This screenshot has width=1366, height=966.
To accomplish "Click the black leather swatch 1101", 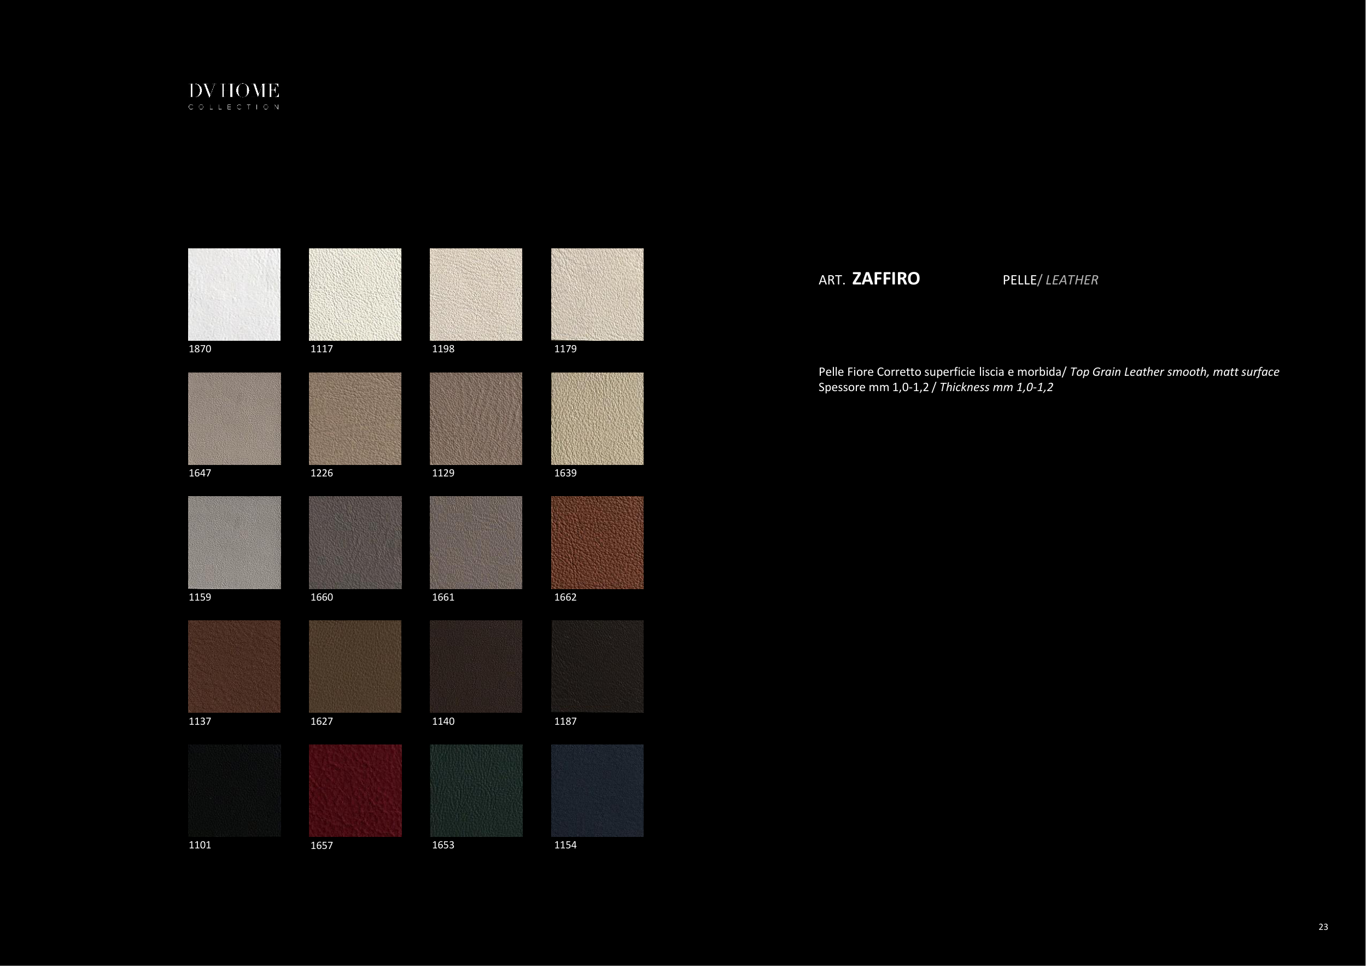I will [x=234, y=790].
